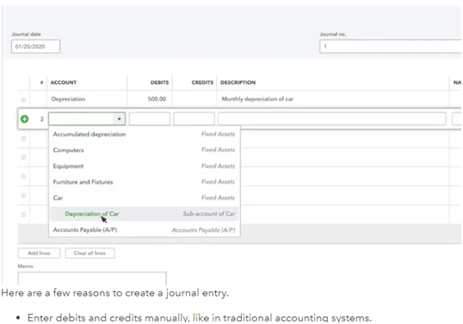Image resolution: width=463 pixels, height=324 pixels.
Task: Click the drag handle on Depreciation row
Action: point(23,100)
